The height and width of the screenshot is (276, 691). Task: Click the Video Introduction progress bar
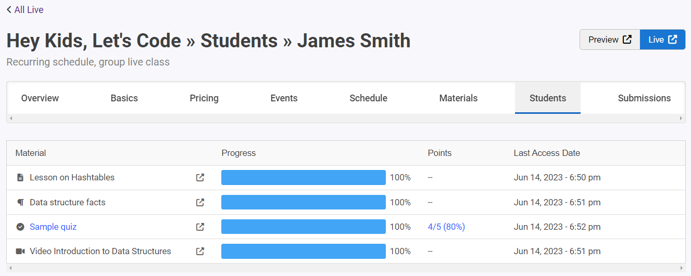pyautogui.click(x=304, y=251)
